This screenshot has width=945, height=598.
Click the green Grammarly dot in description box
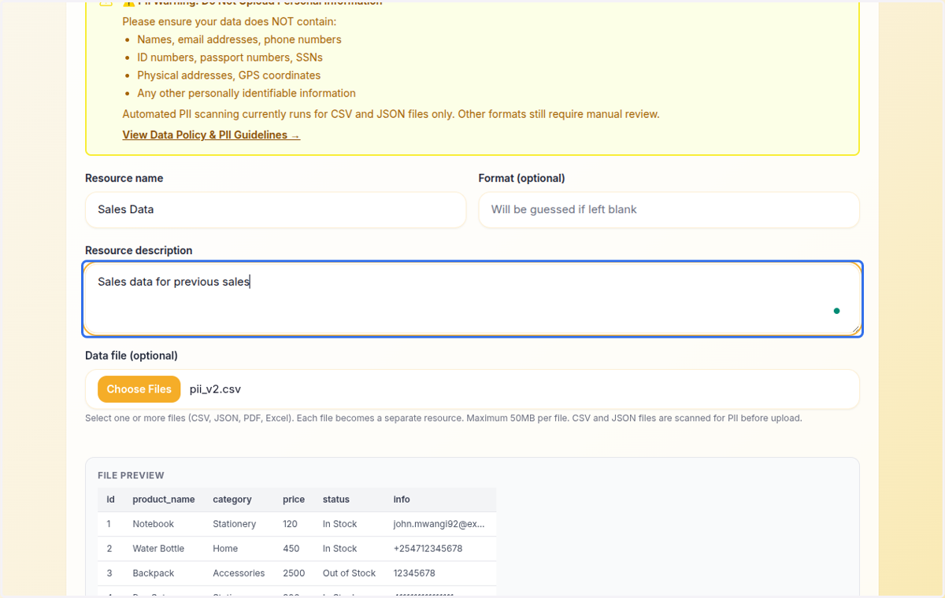pos(836,311)
